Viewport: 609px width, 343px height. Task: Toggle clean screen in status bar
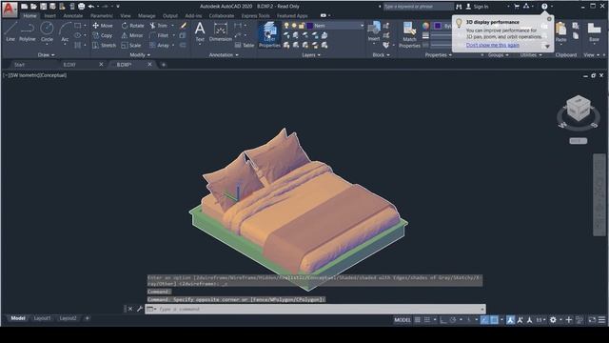pos(592,320)
